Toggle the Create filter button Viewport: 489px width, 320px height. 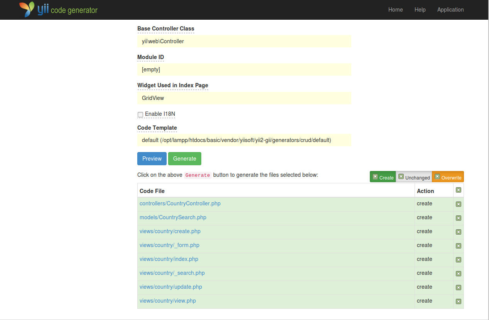(383, 177)
